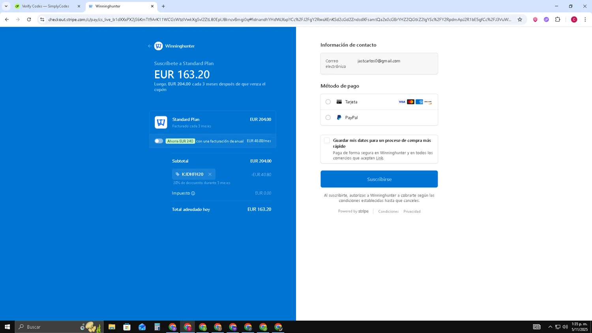Image resolution: width=592 pixels, height=333 pixels.
Task: Click the Total adeudado hoy EUR 163.20 amount
Action: (259, 210)
